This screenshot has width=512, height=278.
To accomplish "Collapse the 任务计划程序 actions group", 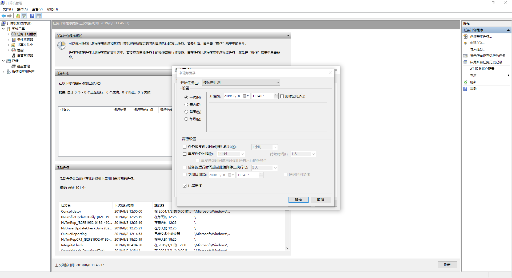I will tap(508, 30).
